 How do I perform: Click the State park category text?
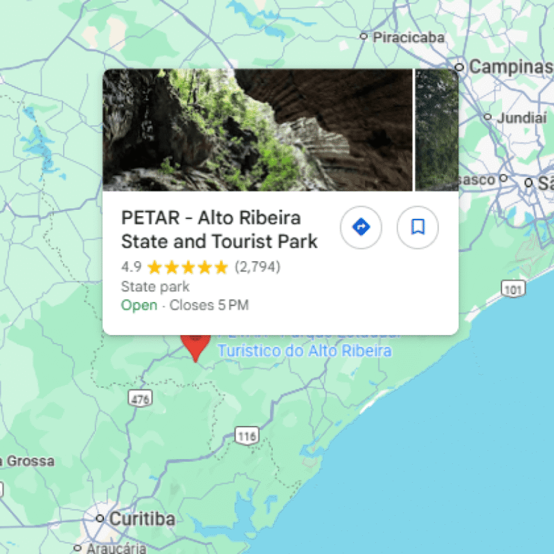(155, 287)
